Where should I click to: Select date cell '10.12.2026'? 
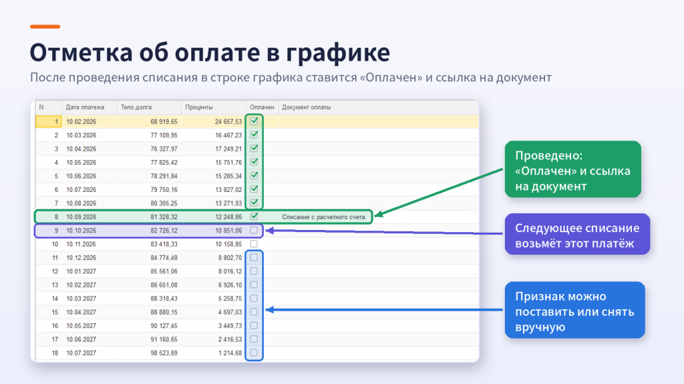(x=81, y=258)
